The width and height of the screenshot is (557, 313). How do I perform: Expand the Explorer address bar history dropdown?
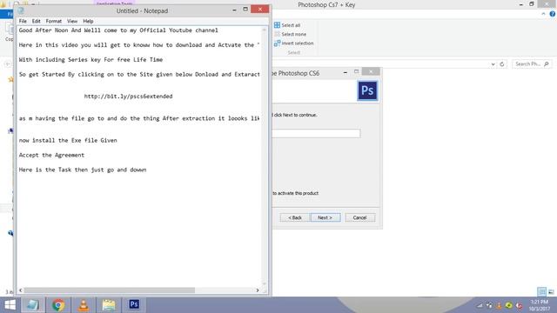click(x=493, y=64)
